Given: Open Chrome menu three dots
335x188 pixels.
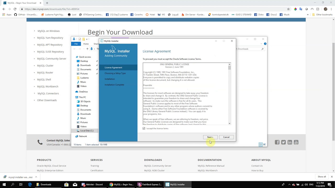Looking at the screenshot, I should 332,9.
